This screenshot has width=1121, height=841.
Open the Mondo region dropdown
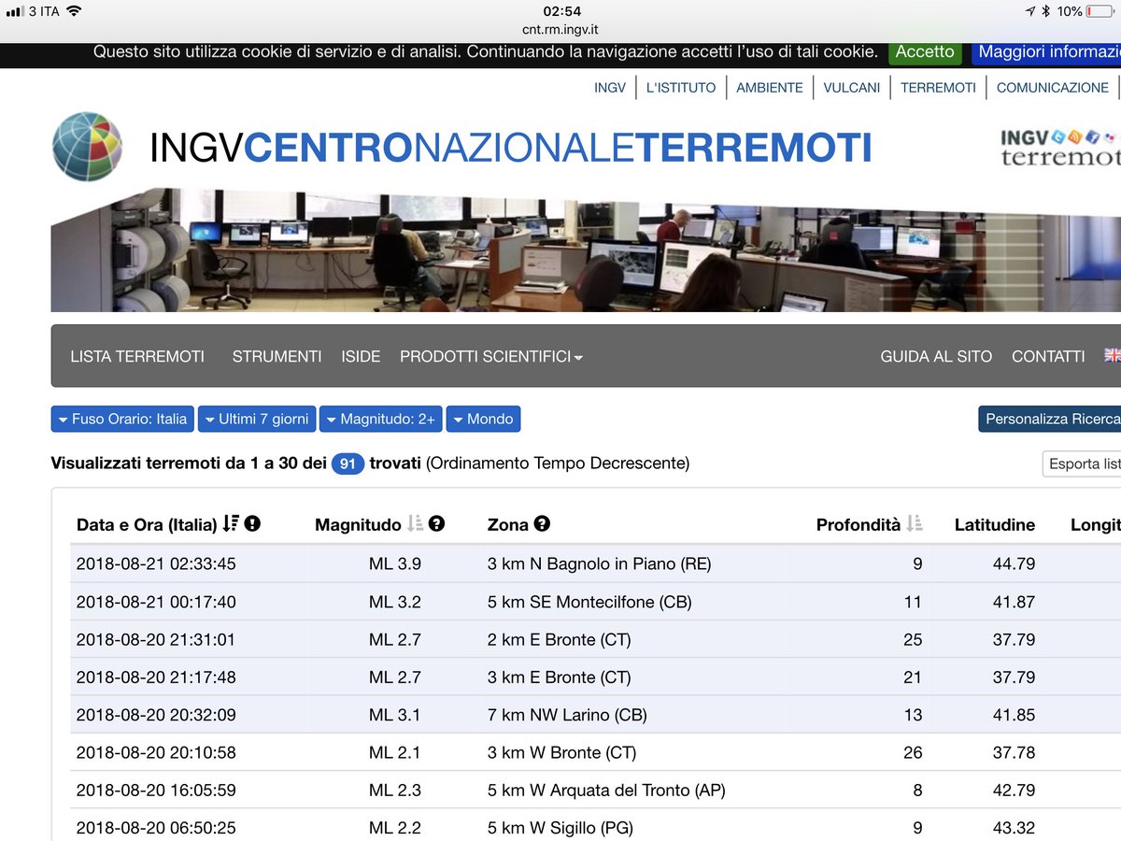coord(483,419)
